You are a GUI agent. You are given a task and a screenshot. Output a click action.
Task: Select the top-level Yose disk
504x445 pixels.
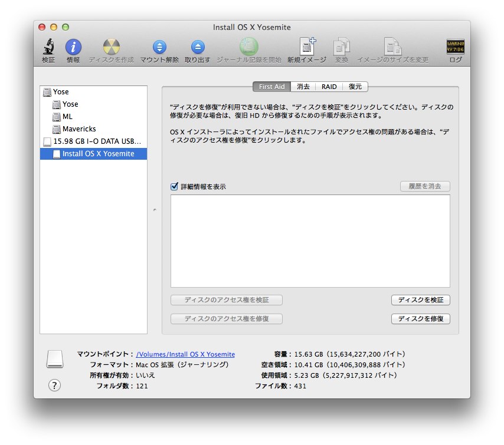click(x=93, y=92)
